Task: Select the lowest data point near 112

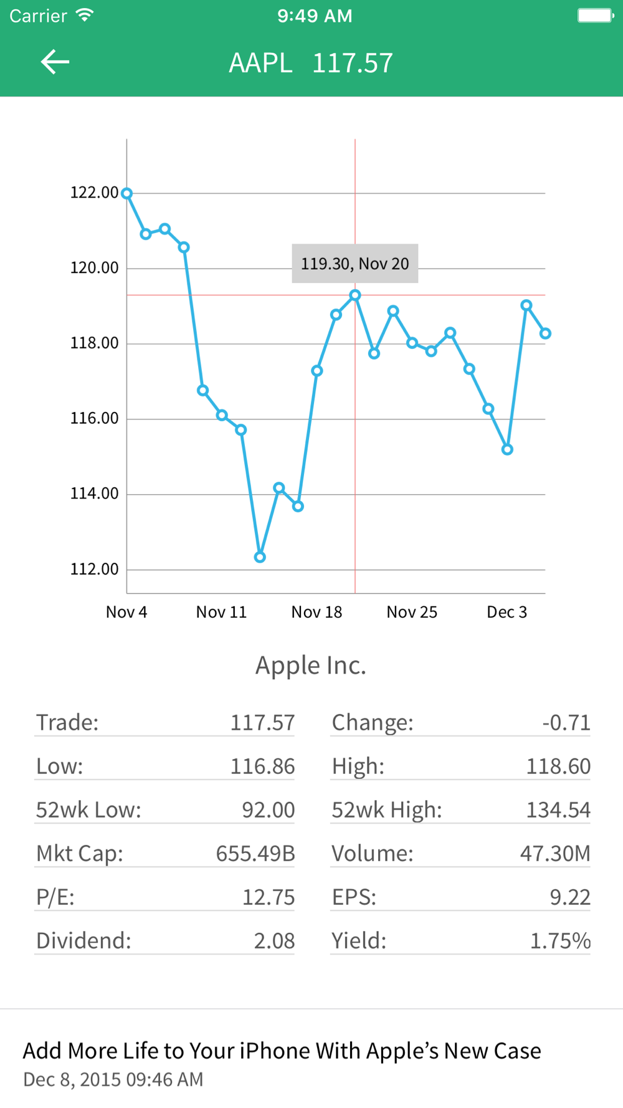Action: point(260,557)
